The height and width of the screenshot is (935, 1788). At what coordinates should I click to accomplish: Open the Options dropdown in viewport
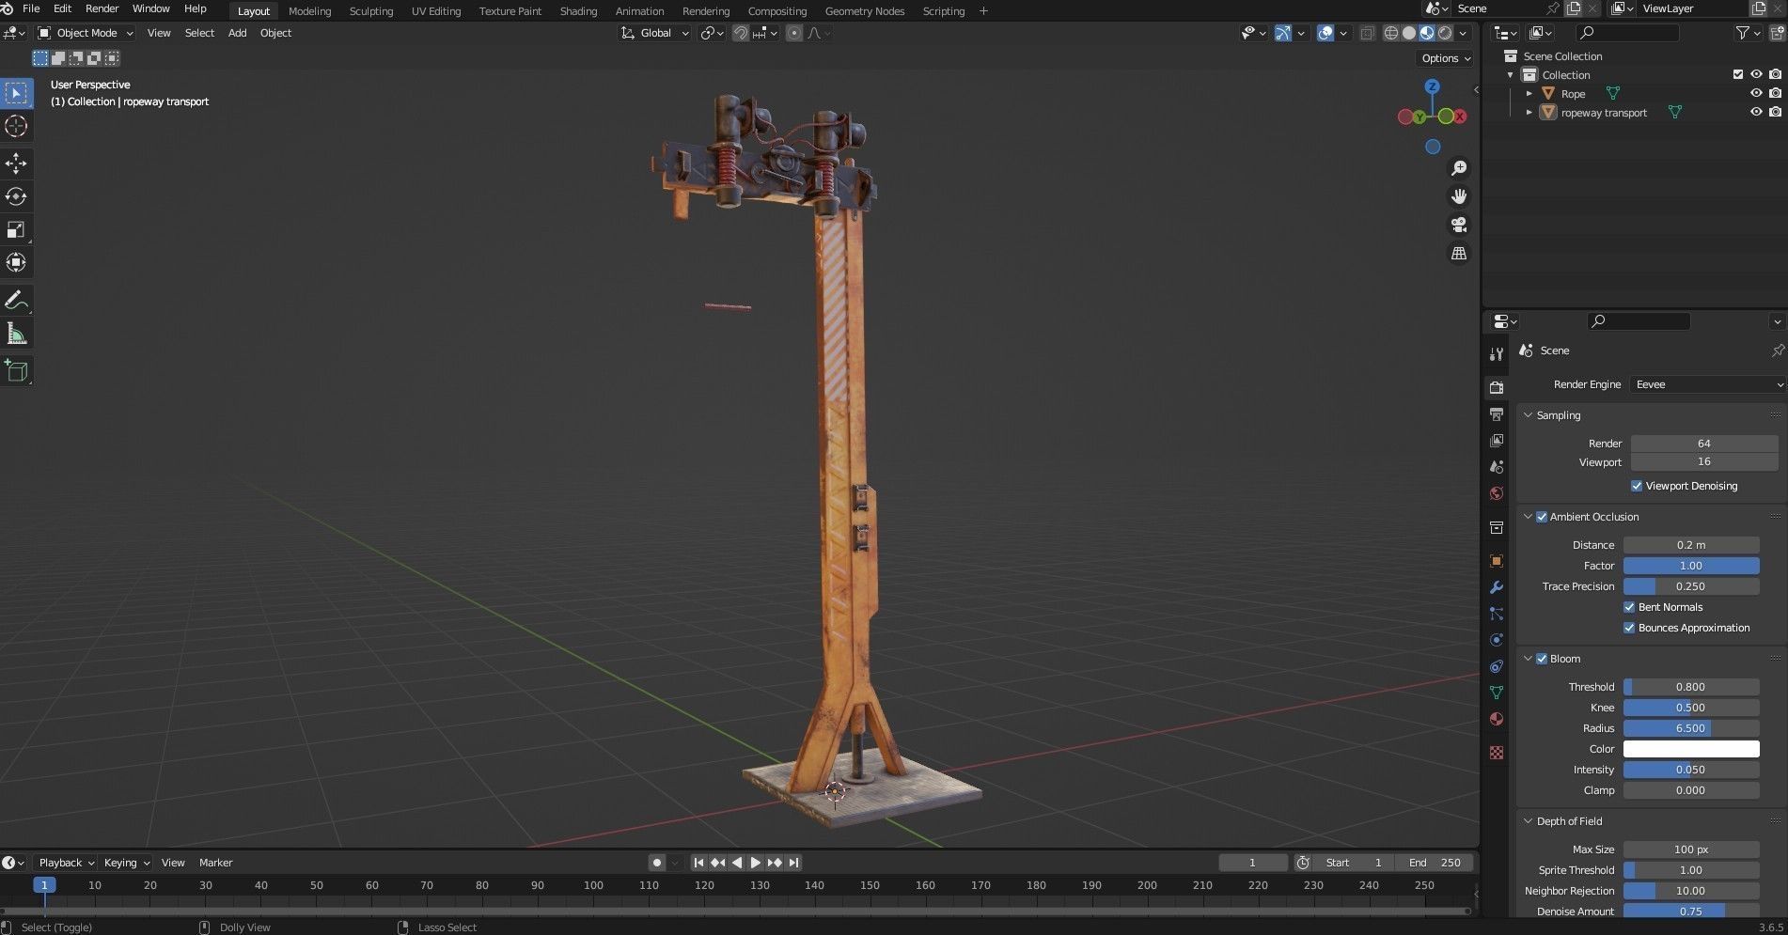click(1446, 58)
